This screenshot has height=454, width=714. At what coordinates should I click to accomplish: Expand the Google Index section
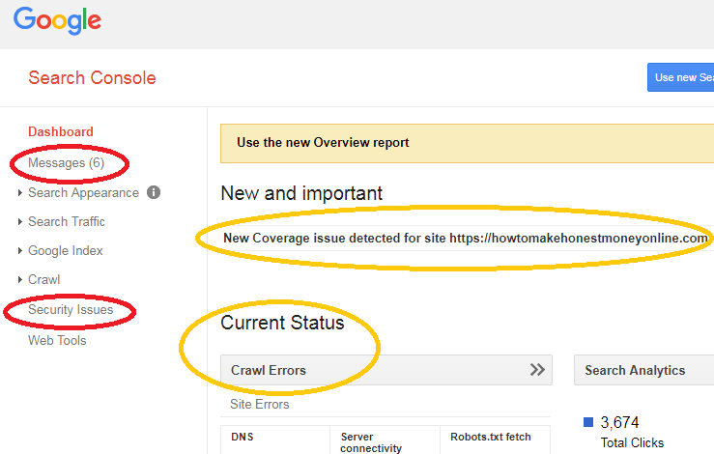coord(20,251)
